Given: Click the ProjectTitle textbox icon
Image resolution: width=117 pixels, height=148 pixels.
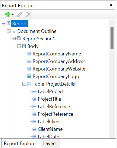Looking at the screenshot, I should tap(34, 99).
